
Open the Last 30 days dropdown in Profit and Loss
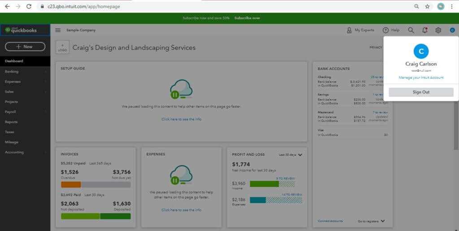[x=290, y=155]
